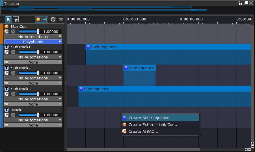Click the horizontal zoom-in plus button

(x=246, y=149)
